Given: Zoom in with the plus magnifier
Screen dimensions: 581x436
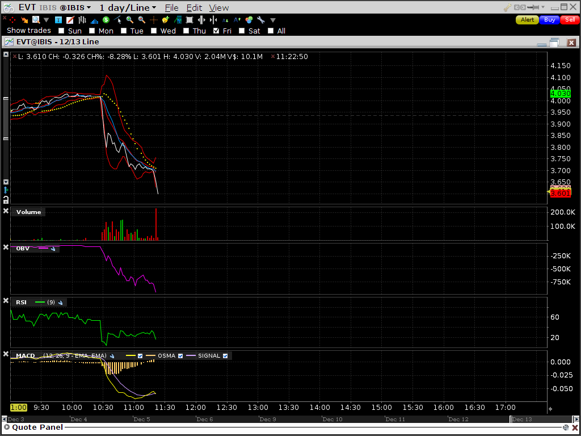Looking at the screenshot, I should point(130,20).
